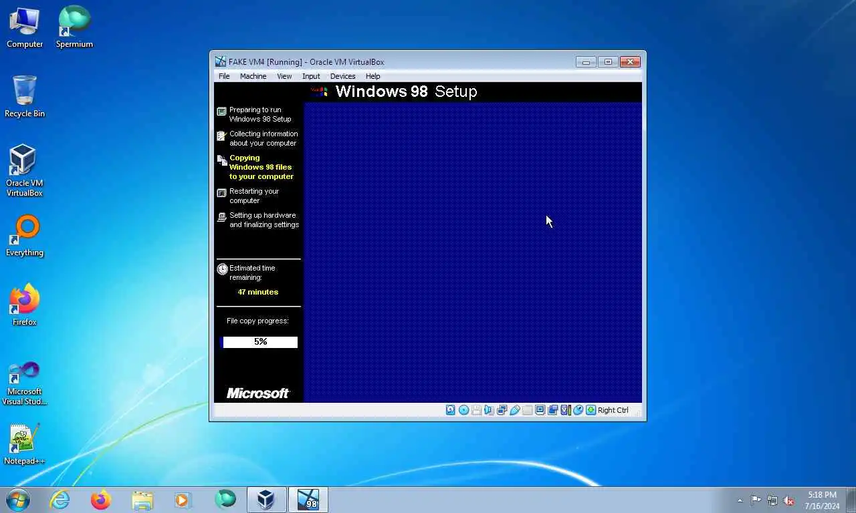
Task: Open the Help menu in VirtualBox
Action: (372, 76)
